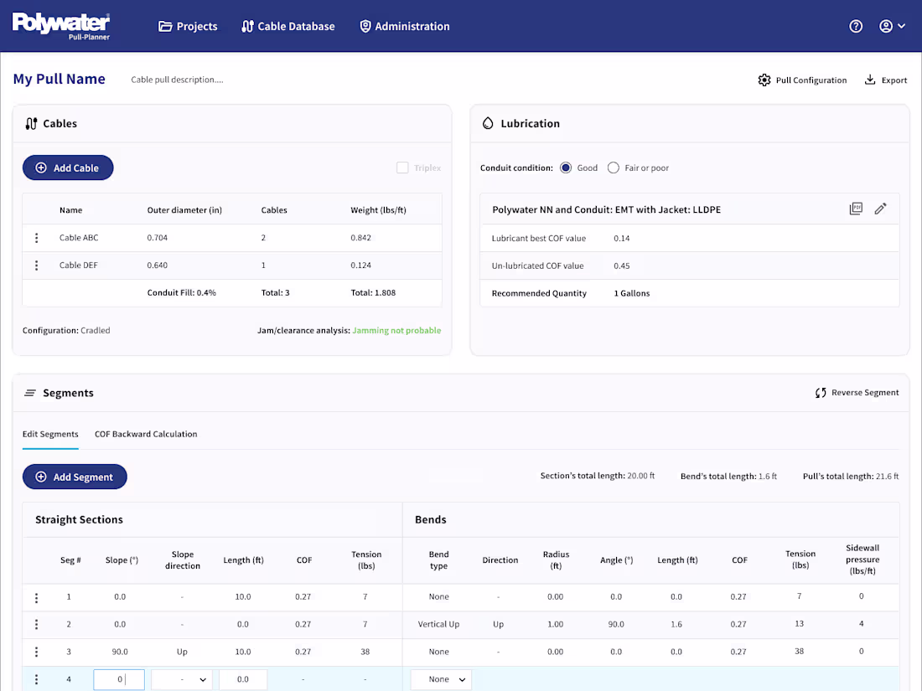Viewport: 922px width, 691px height.
Task: Select Fair or poor conduit condition
Action: coord(613,168)
